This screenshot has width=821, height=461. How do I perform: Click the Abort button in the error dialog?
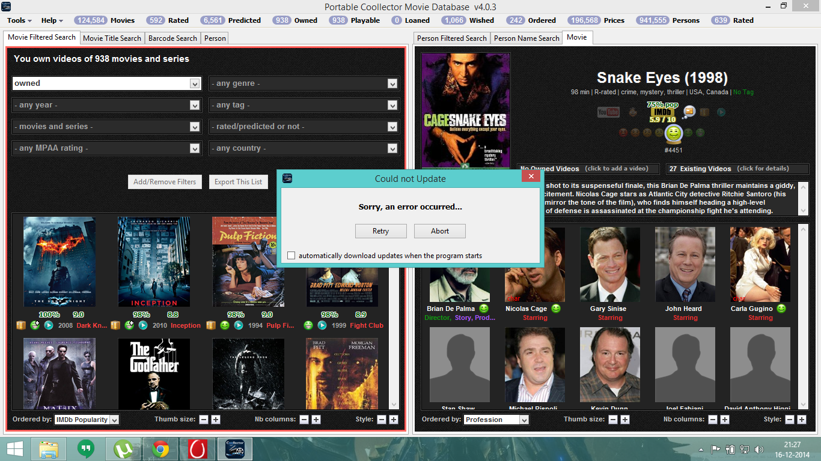tap(440, 231)
